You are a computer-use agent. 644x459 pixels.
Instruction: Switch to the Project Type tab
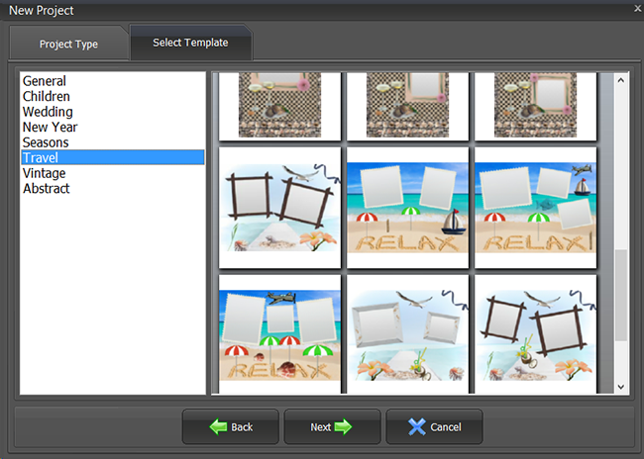pos(68,44)
